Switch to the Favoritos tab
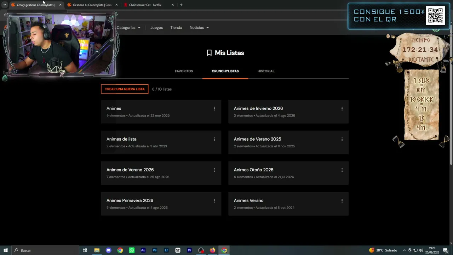 click(184, 71)
